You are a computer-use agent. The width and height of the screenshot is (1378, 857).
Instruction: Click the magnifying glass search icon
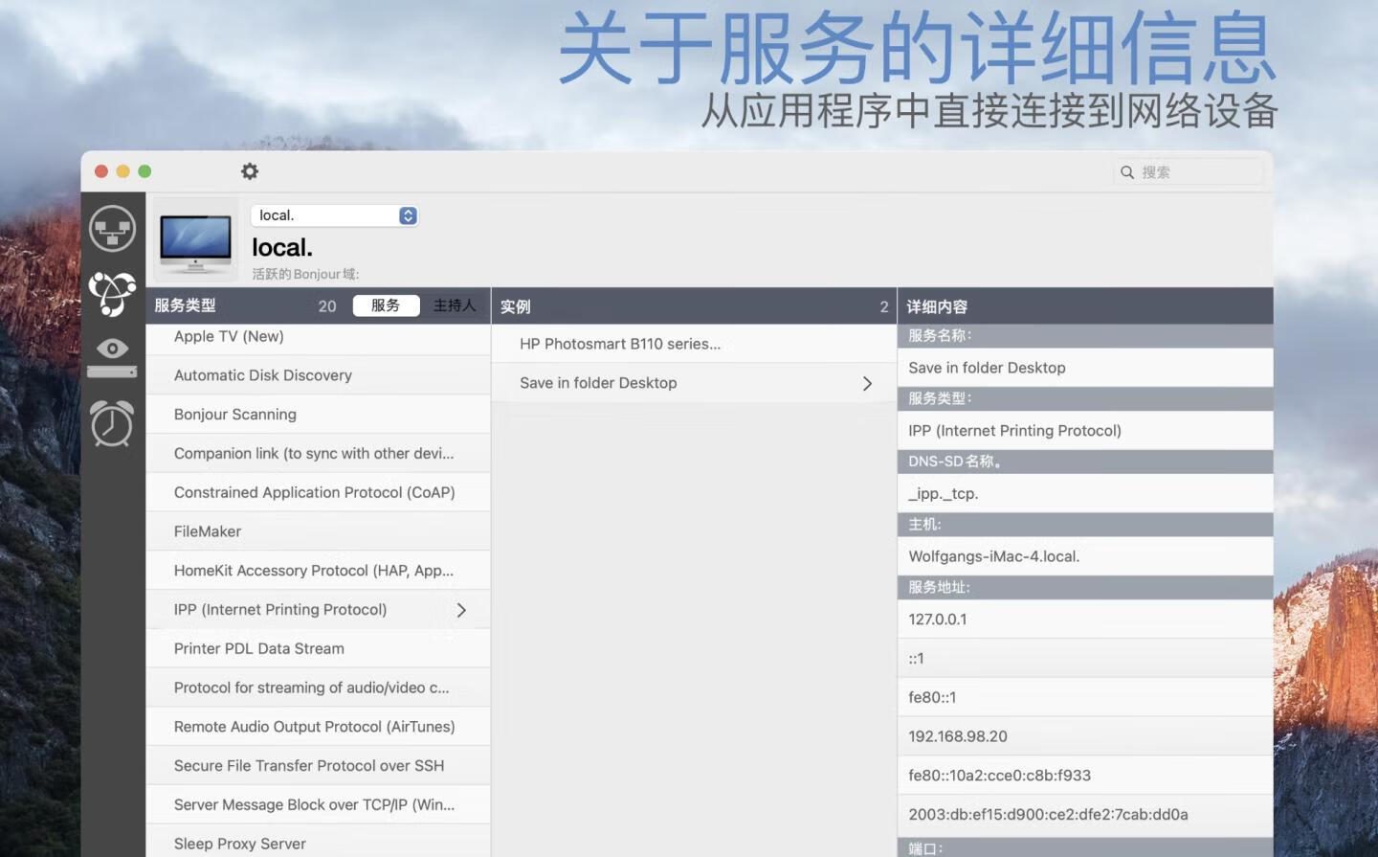tap(1127, 172)
